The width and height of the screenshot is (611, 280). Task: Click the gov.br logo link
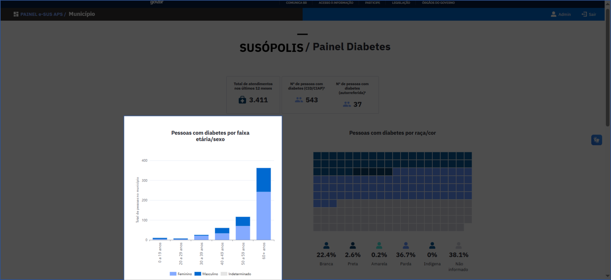click(156, 2)
